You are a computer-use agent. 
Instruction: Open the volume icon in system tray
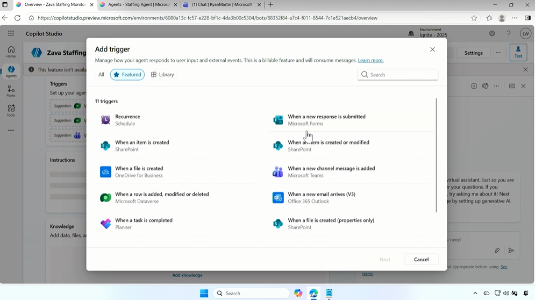coord(506,293)
